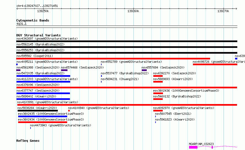Open nsv4095211 gnomAD variant label
Screen dimensions: 245x150
(x=47, y=62)
